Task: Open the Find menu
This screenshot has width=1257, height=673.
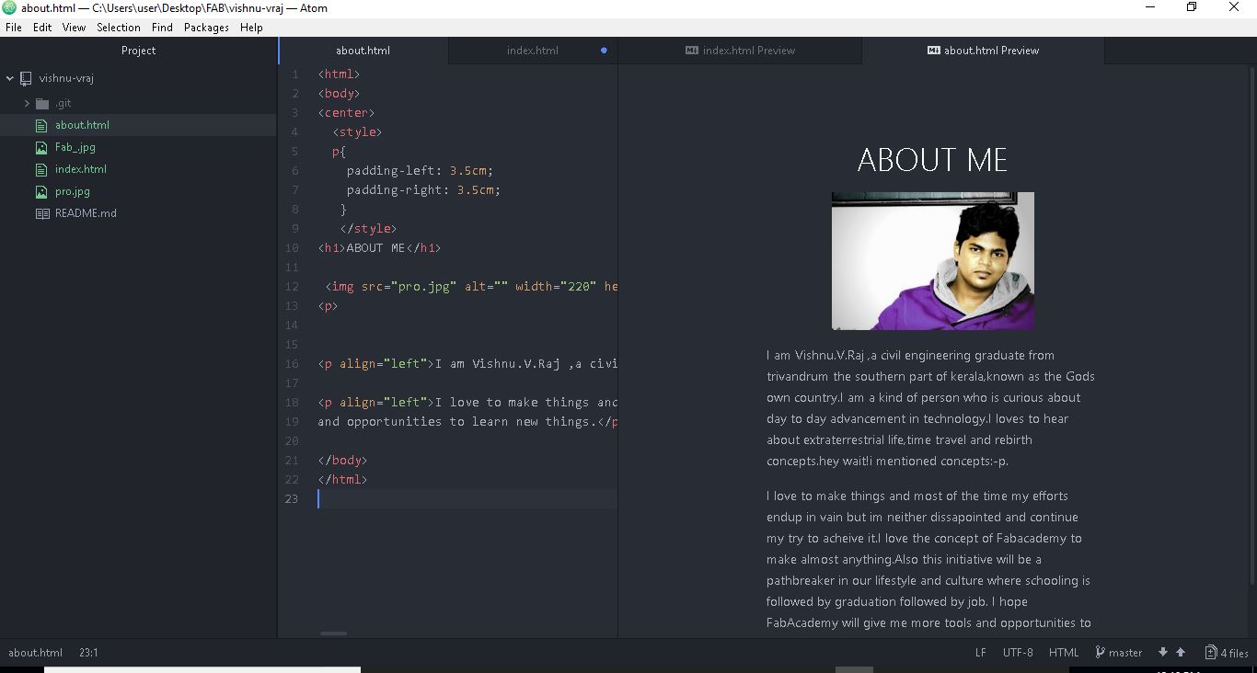Action: pyautogui.click(x=162, y=28)
